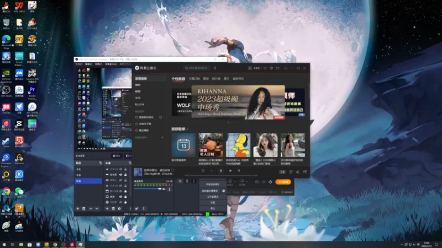
Task: Select 标准 audio quality selector in player
Action: [x=282, y=172]
